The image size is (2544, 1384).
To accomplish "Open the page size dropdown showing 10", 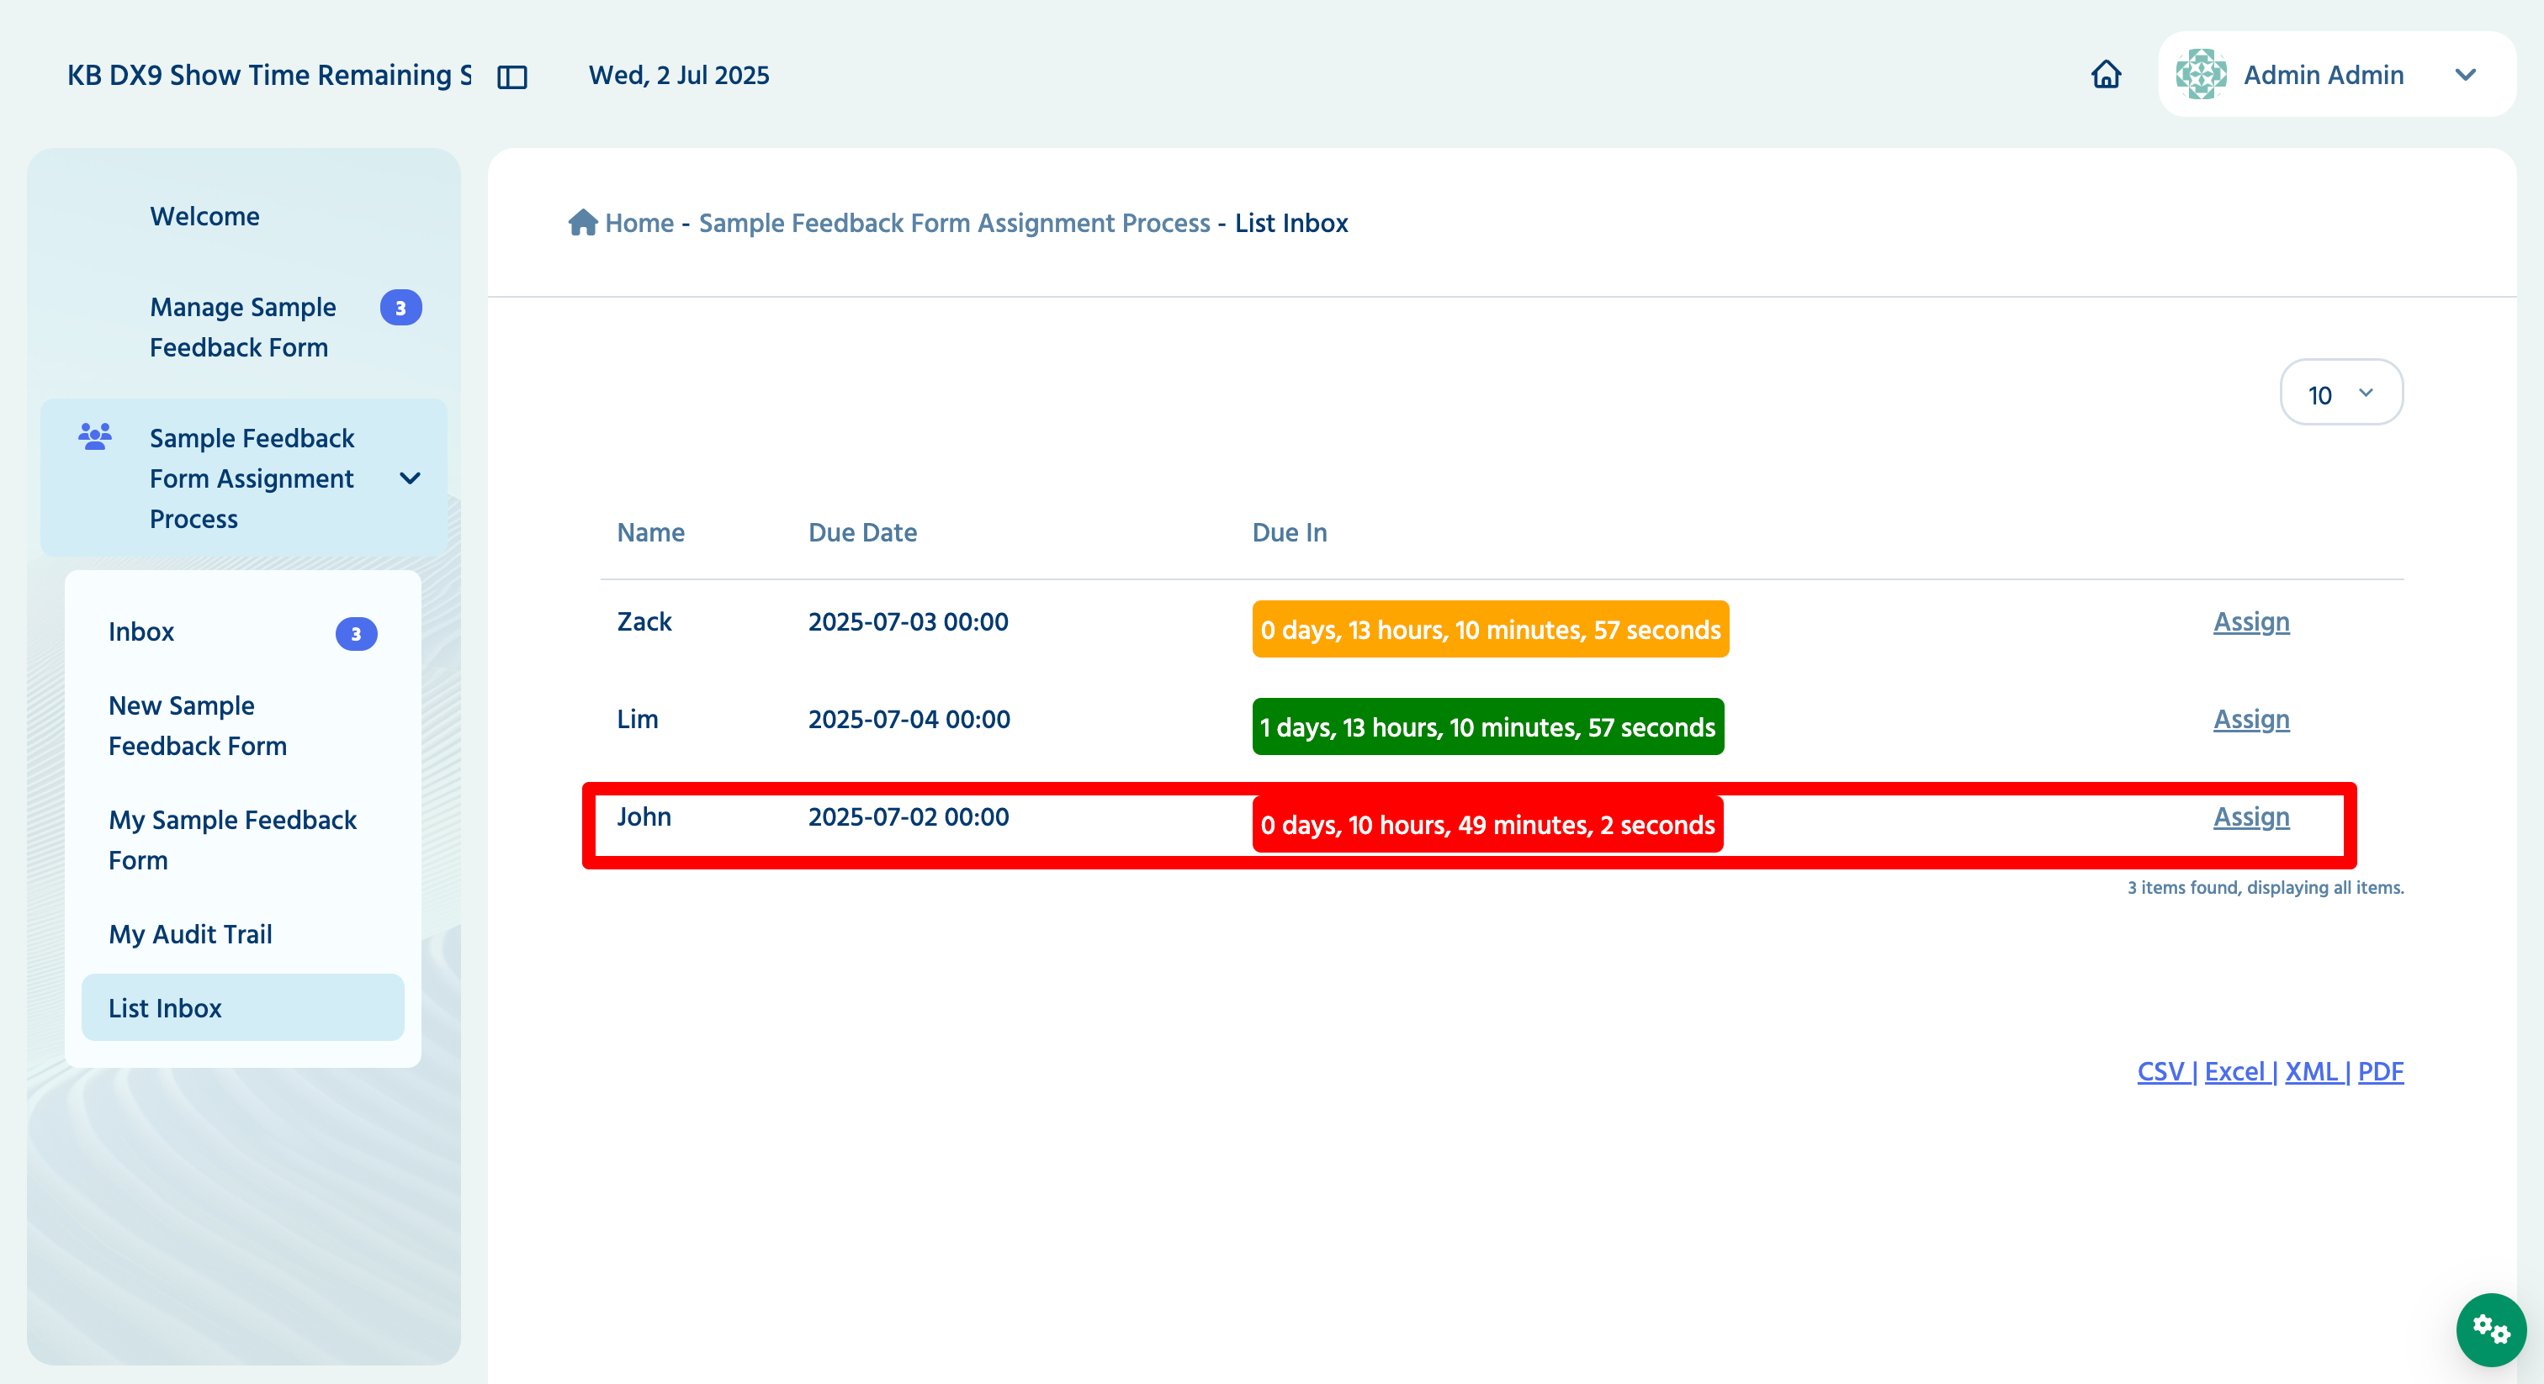I will click(2340, 393).
